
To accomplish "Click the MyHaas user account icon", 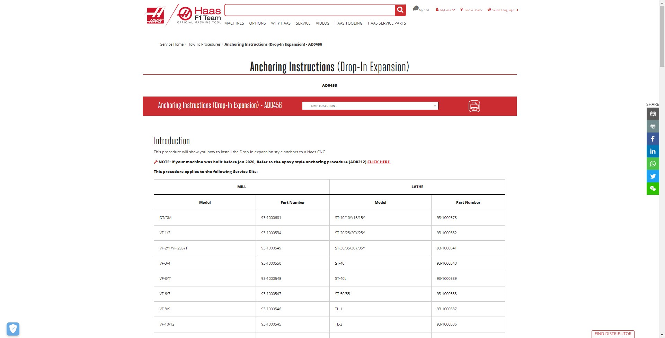I will (437, 10).
